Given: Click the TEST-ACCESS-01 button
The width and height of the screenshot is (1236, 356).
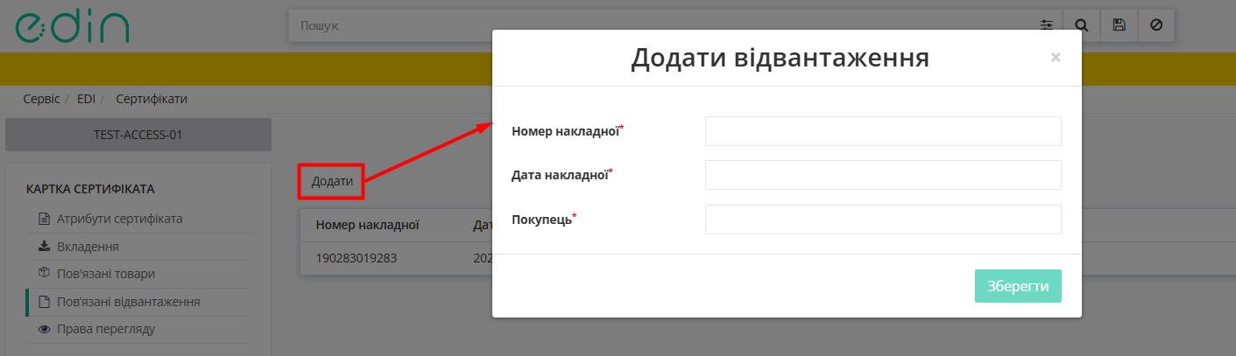Looking at the screenshot, I should tap(138, 135).
